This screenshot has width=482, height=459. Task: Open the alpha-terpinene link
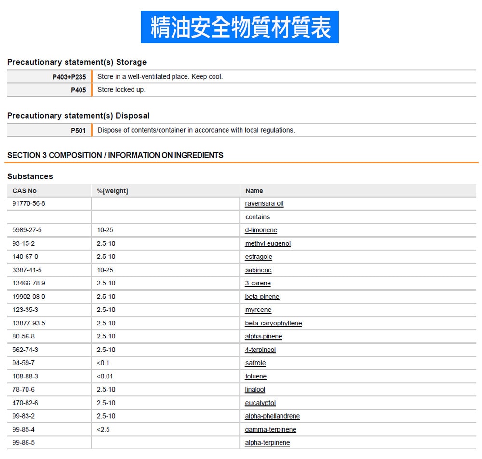point(268,442)
